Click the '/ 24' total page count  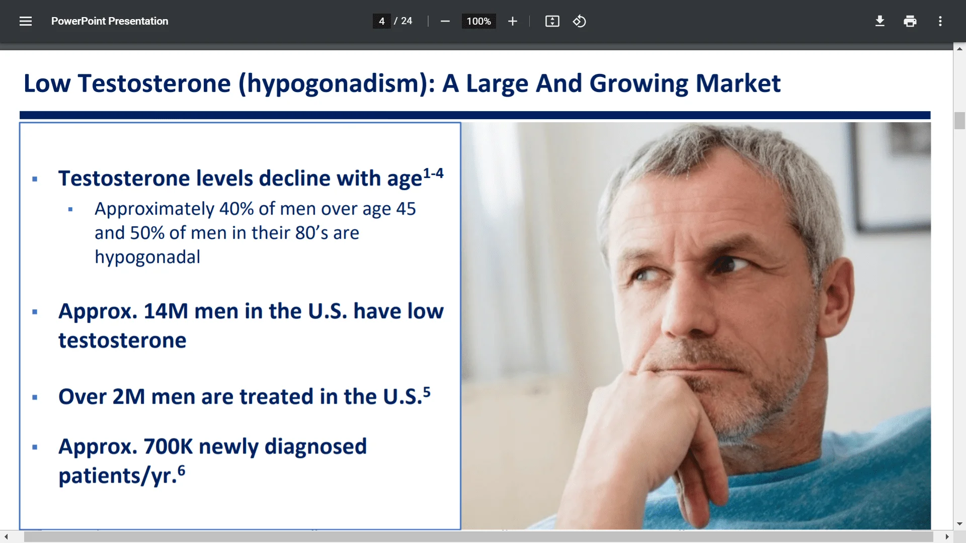point(403,21)
